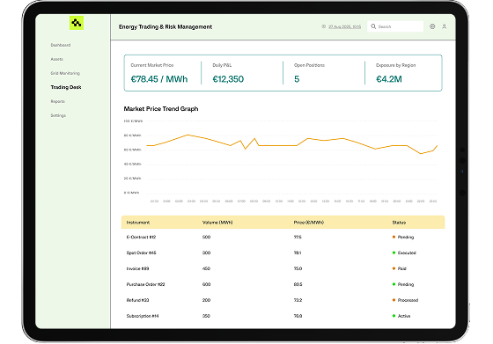Viewport: 493px width, 344px height.
Task: Select the Subscription instrument row name
Action: [x=143, y=316]
